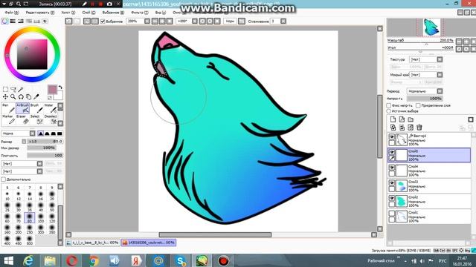
Task: Click the Норм toolbar button
Action: [x=230, y=22]
